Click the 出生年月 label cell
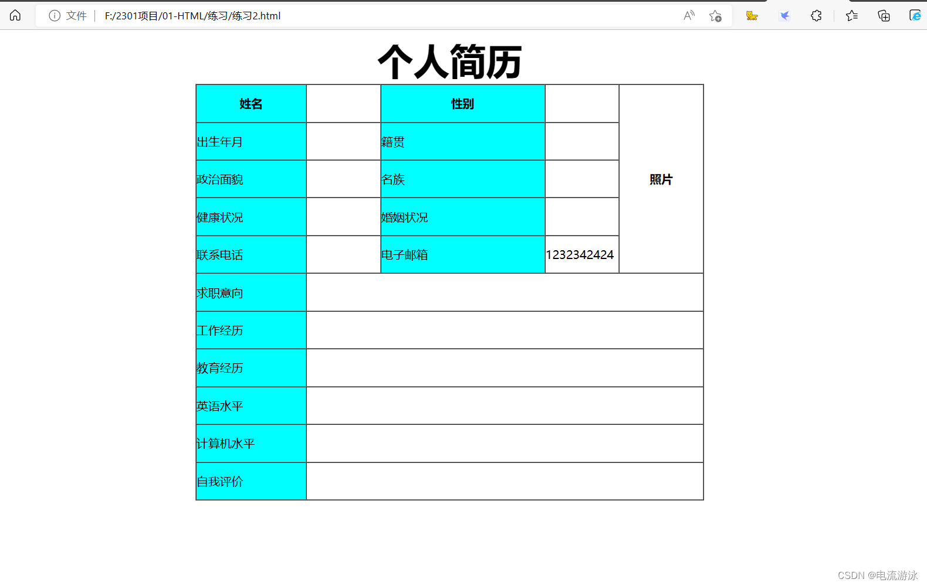Viewport: 927px width, 586px height. click(x=251, y=142)
